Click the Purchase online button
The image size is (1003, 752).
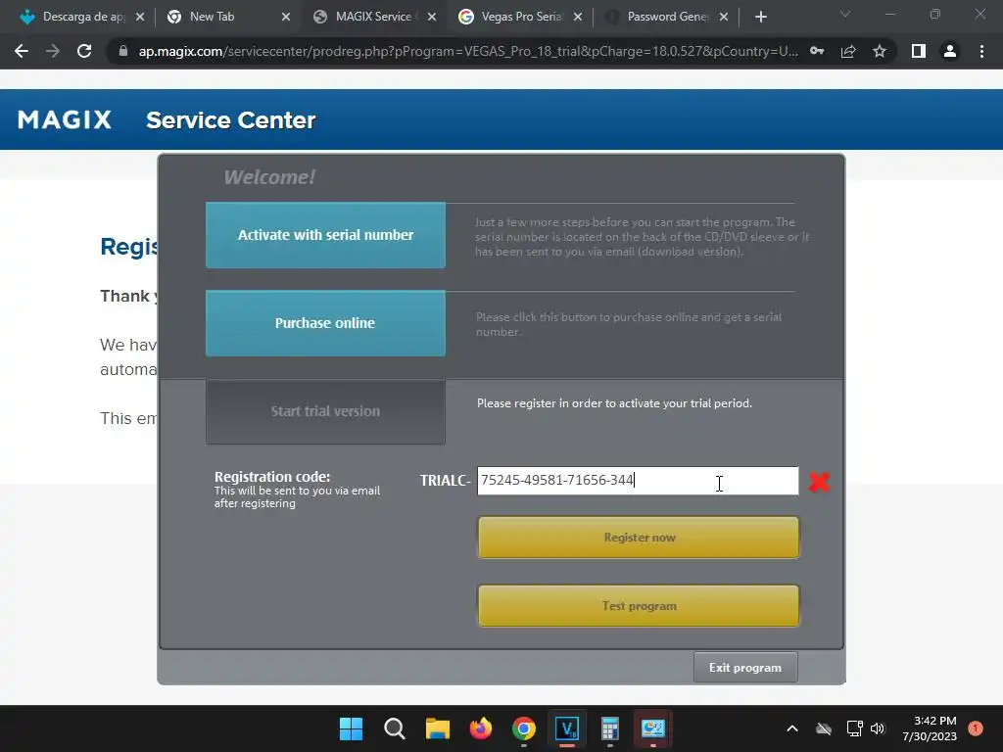tap(325, 323)
